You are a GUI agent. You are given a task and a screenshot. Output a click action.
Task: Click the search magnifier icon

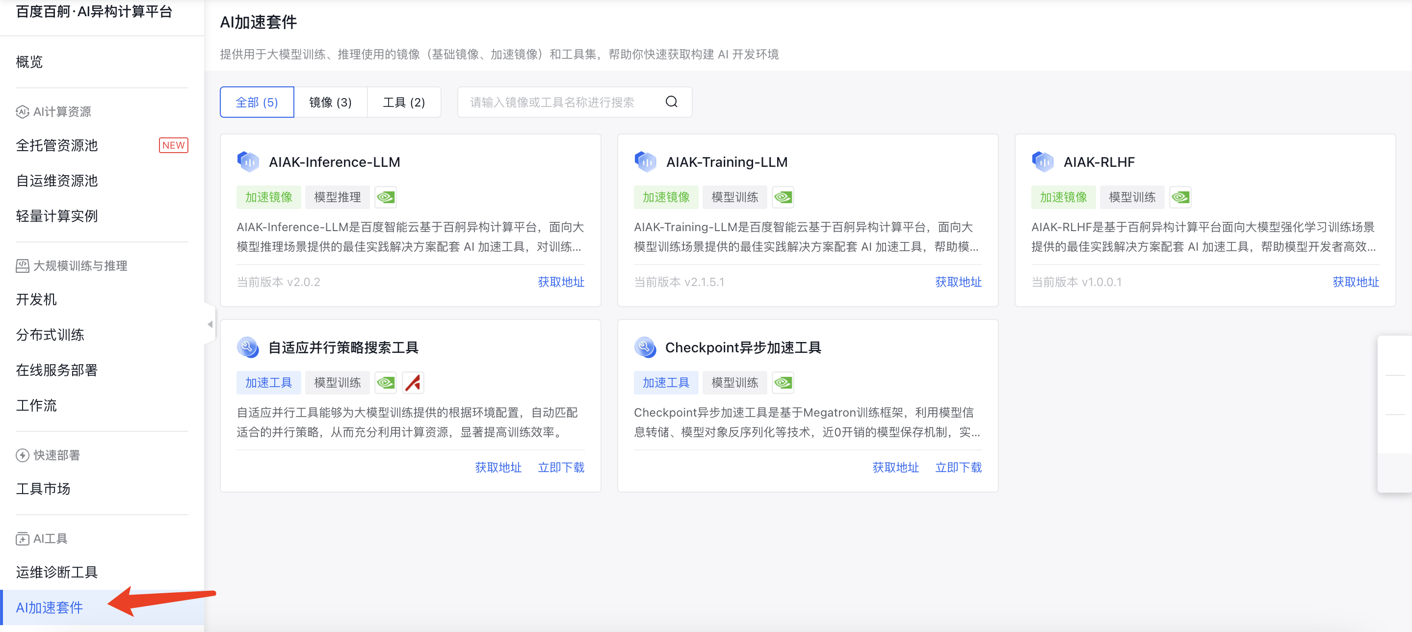[x=671, y=102]
